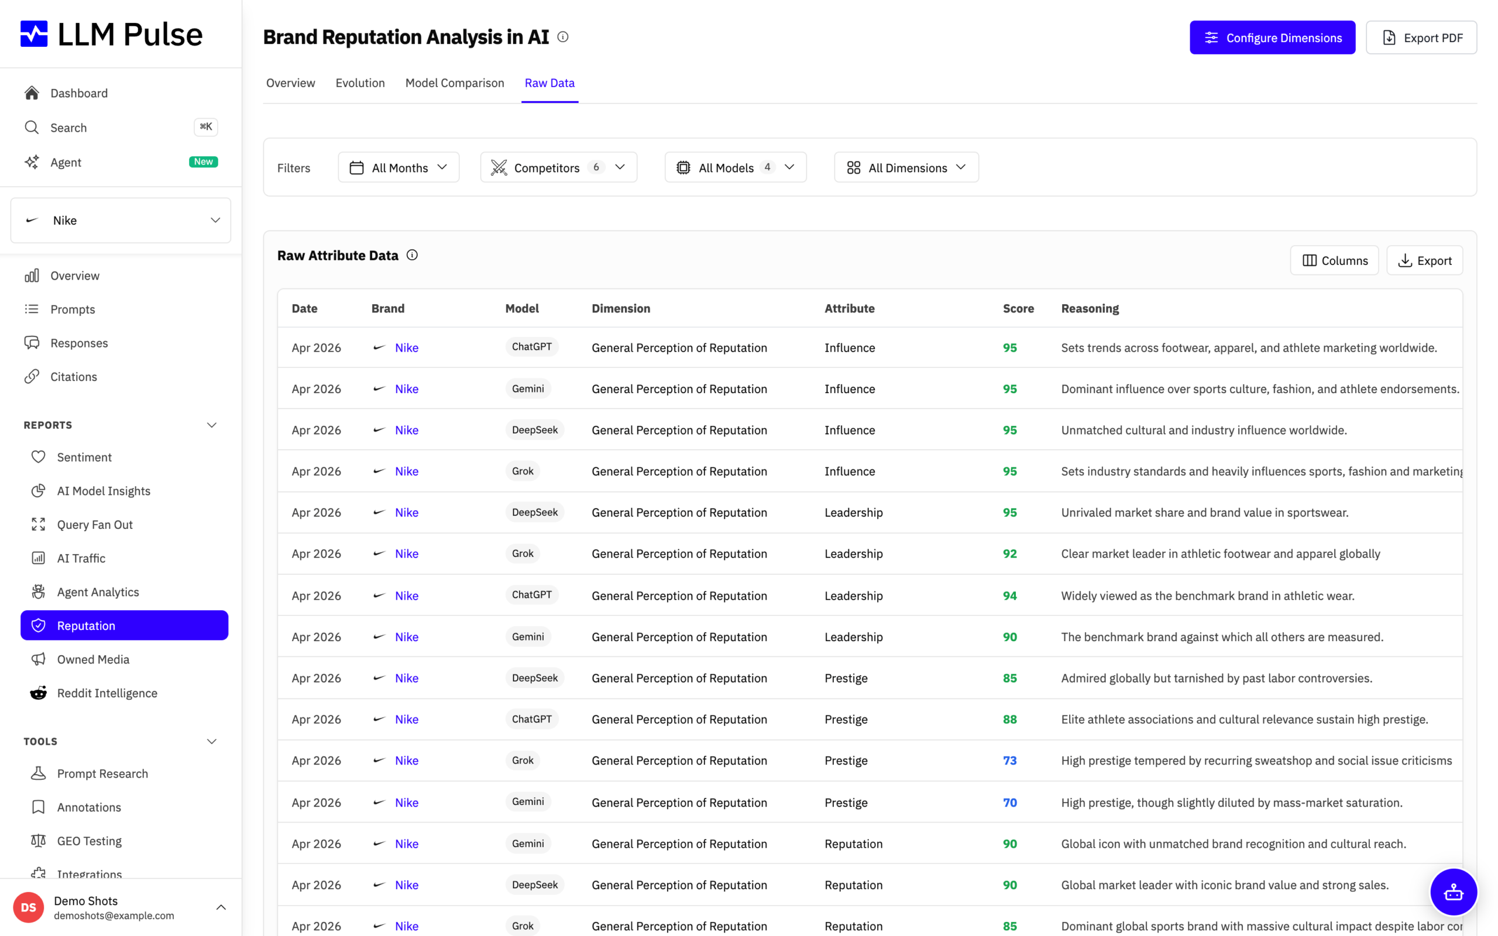
Task: Click the Search magnifier icon
Action: pos(32,128)
